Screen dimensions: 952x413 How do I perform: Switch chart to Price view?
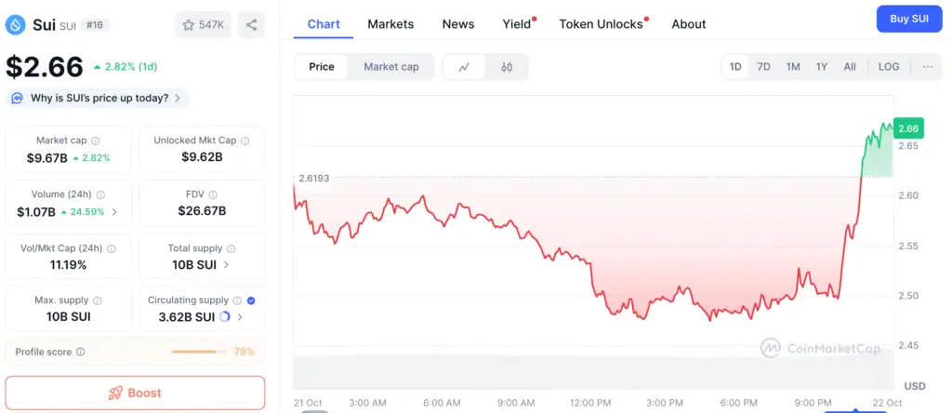click(322, 67)
